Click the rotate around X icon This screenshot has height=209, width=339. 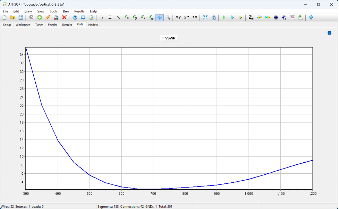click(x=127, y=17)
